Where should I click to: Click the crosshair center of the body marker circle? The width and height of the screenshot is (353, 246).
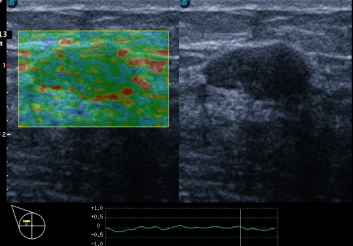[32, 226]
